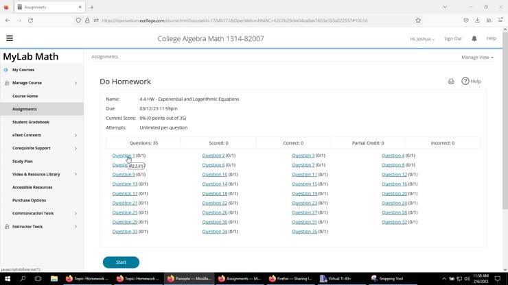Click Sign Out in the header

click(x=452, y=39)
